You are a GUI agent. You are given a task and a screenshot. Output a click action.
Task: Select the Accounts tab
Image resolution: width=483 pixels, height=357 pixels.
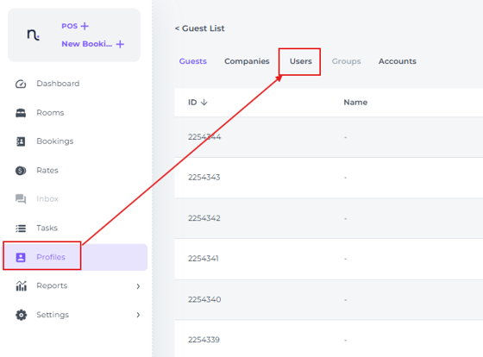398,61
